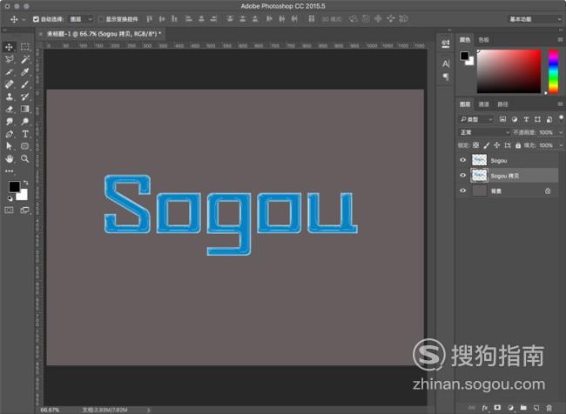
Task: Open the Character panel icon (A|)
Action: 446,63
